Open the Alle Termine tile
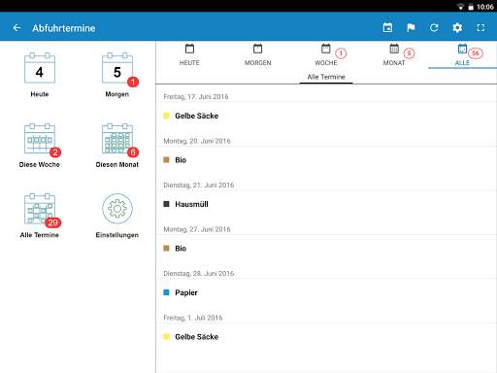The image size is (497, 373). click(x=40, y=216)
